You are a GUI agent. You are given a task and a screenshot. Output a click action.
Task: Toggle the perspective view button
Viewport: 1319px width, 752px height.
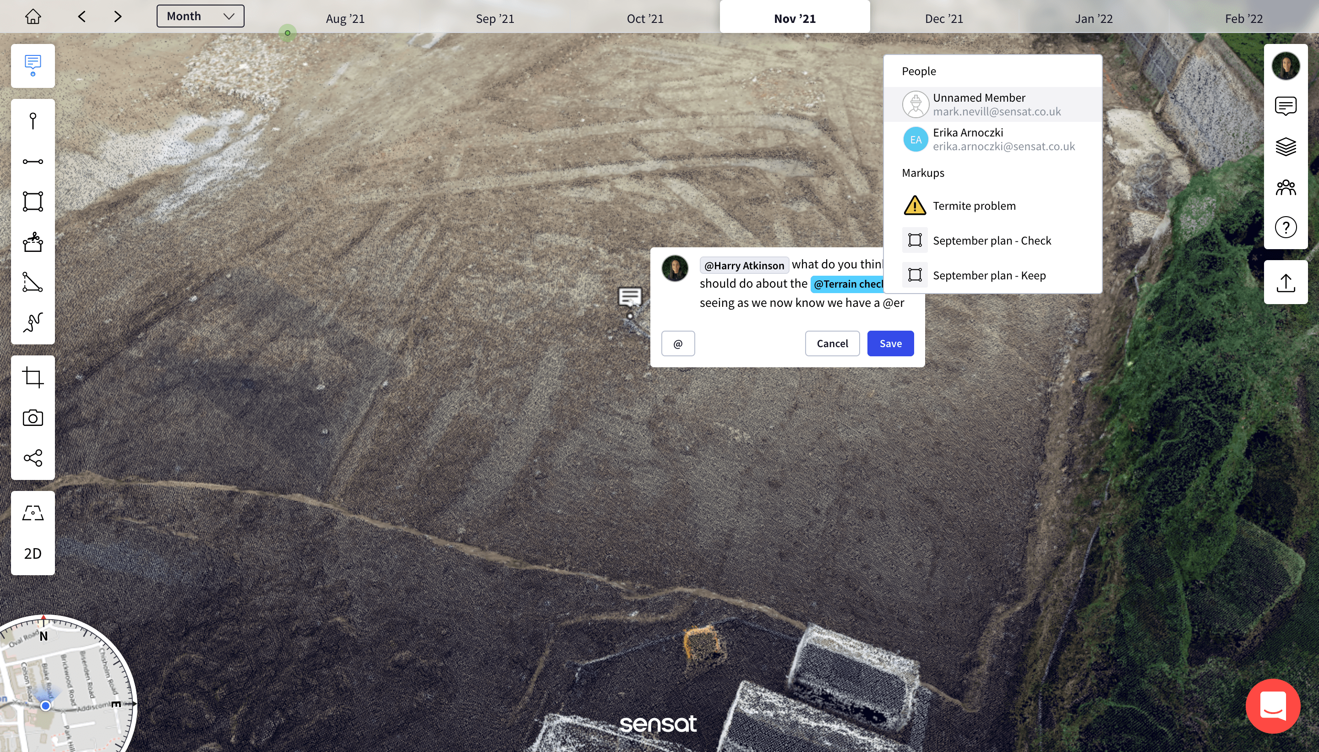pyautogui.click(x=33, y=513)
